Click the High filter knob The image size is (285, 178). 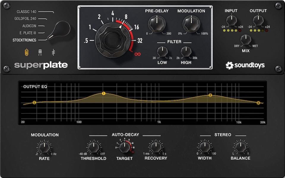186,52
